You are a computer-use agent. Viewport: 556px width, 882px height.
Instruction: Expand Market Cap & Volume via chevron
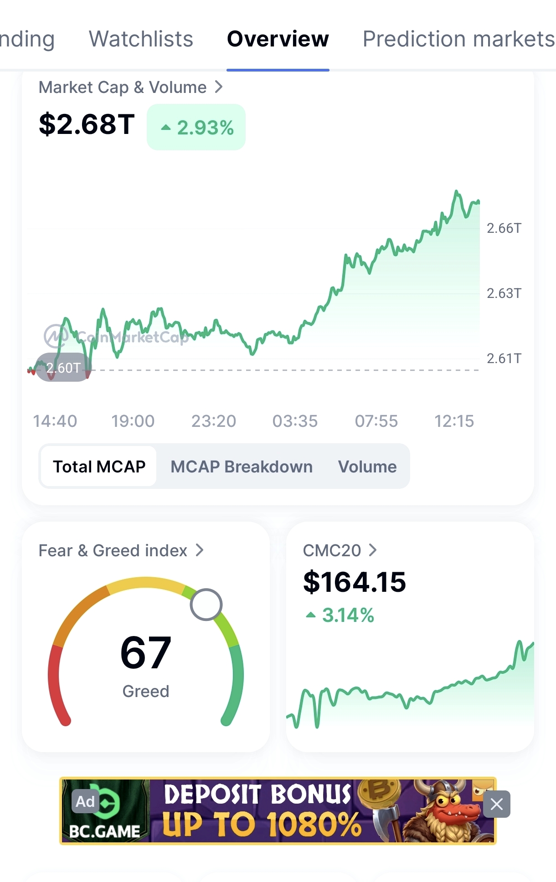(219, 87)
